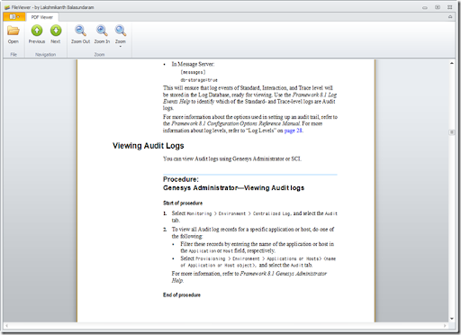461x335 pixels.
Task: Click the Zoom In magnifier
Action: click(x=102, y=34)
